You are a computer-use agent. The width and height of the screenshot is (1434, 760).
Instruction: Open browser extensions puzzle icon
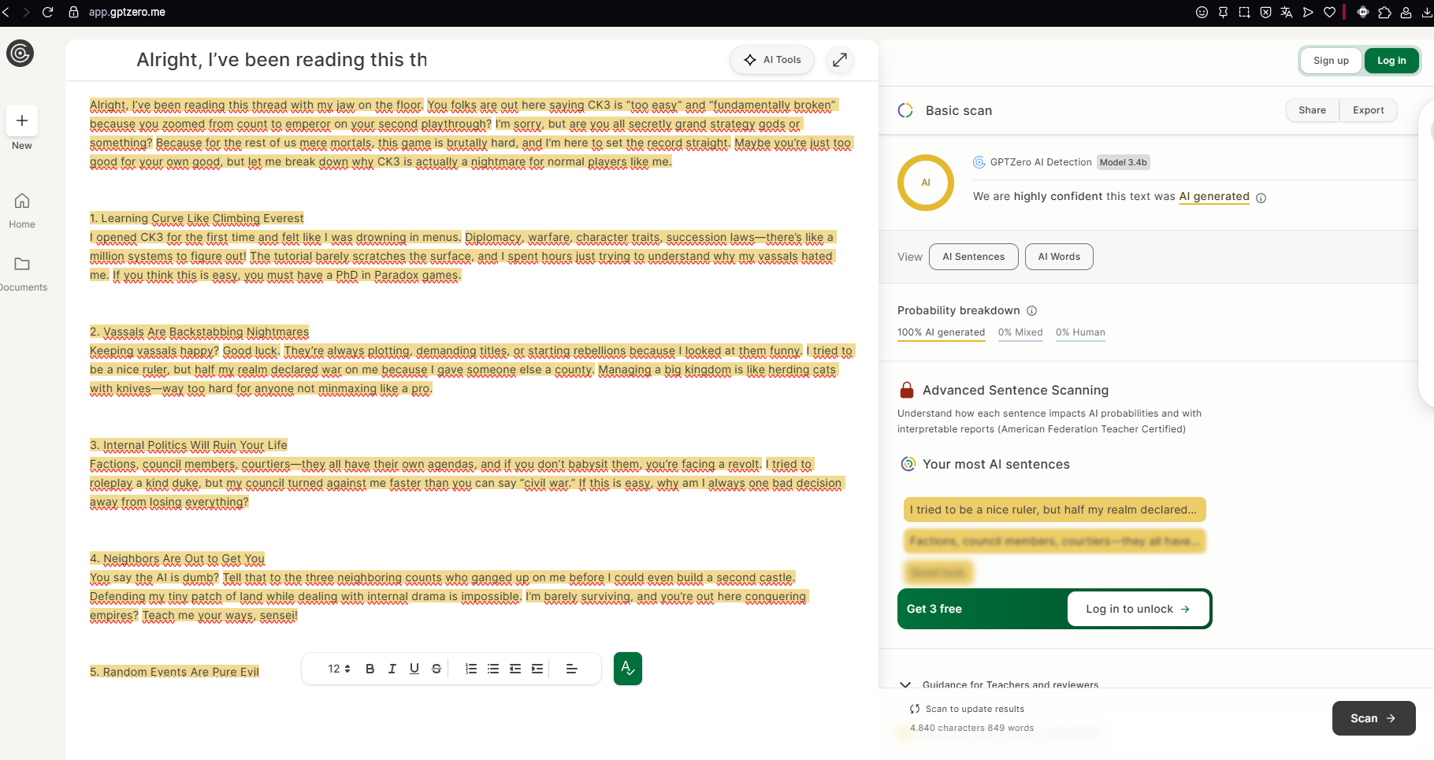click(x=1384, y=12)
